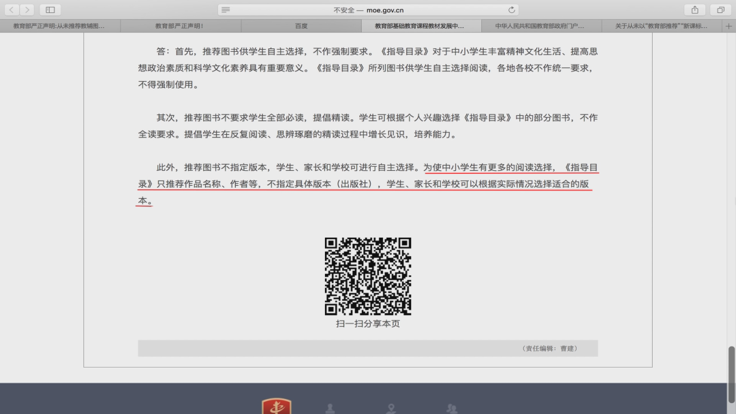This screenshot has height=414, width=736.
Task: Open the last tab 关于从未以"教育部推荐"
Action: tap(662, 26)
